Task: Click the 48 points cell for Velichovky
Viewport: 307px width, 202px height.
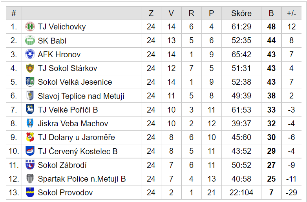Action: pyautogui.click(x=271, y=27)
